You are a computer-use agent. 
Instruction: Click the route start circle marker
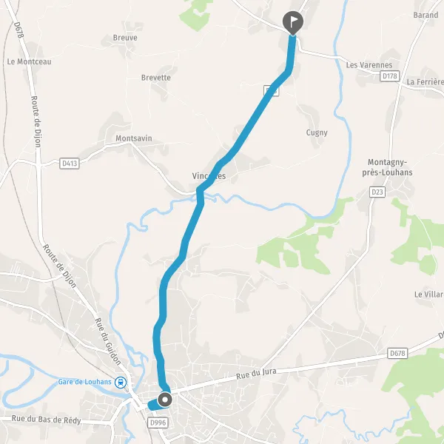click(164, 400)
